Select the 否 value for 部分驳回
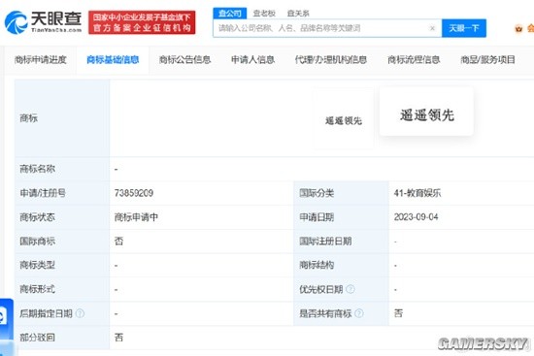 click(x=118, y=338)
